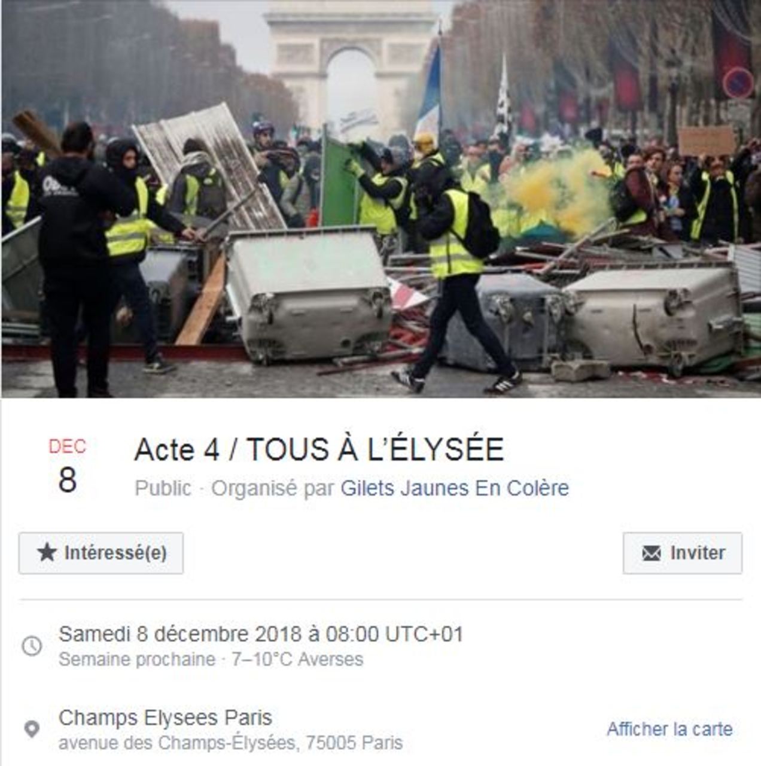Click the location pin icon

click(x=32, y=729)
